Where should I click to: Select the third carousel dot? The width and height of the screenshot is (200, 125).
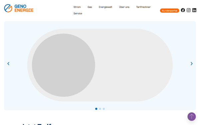point(104,109)
